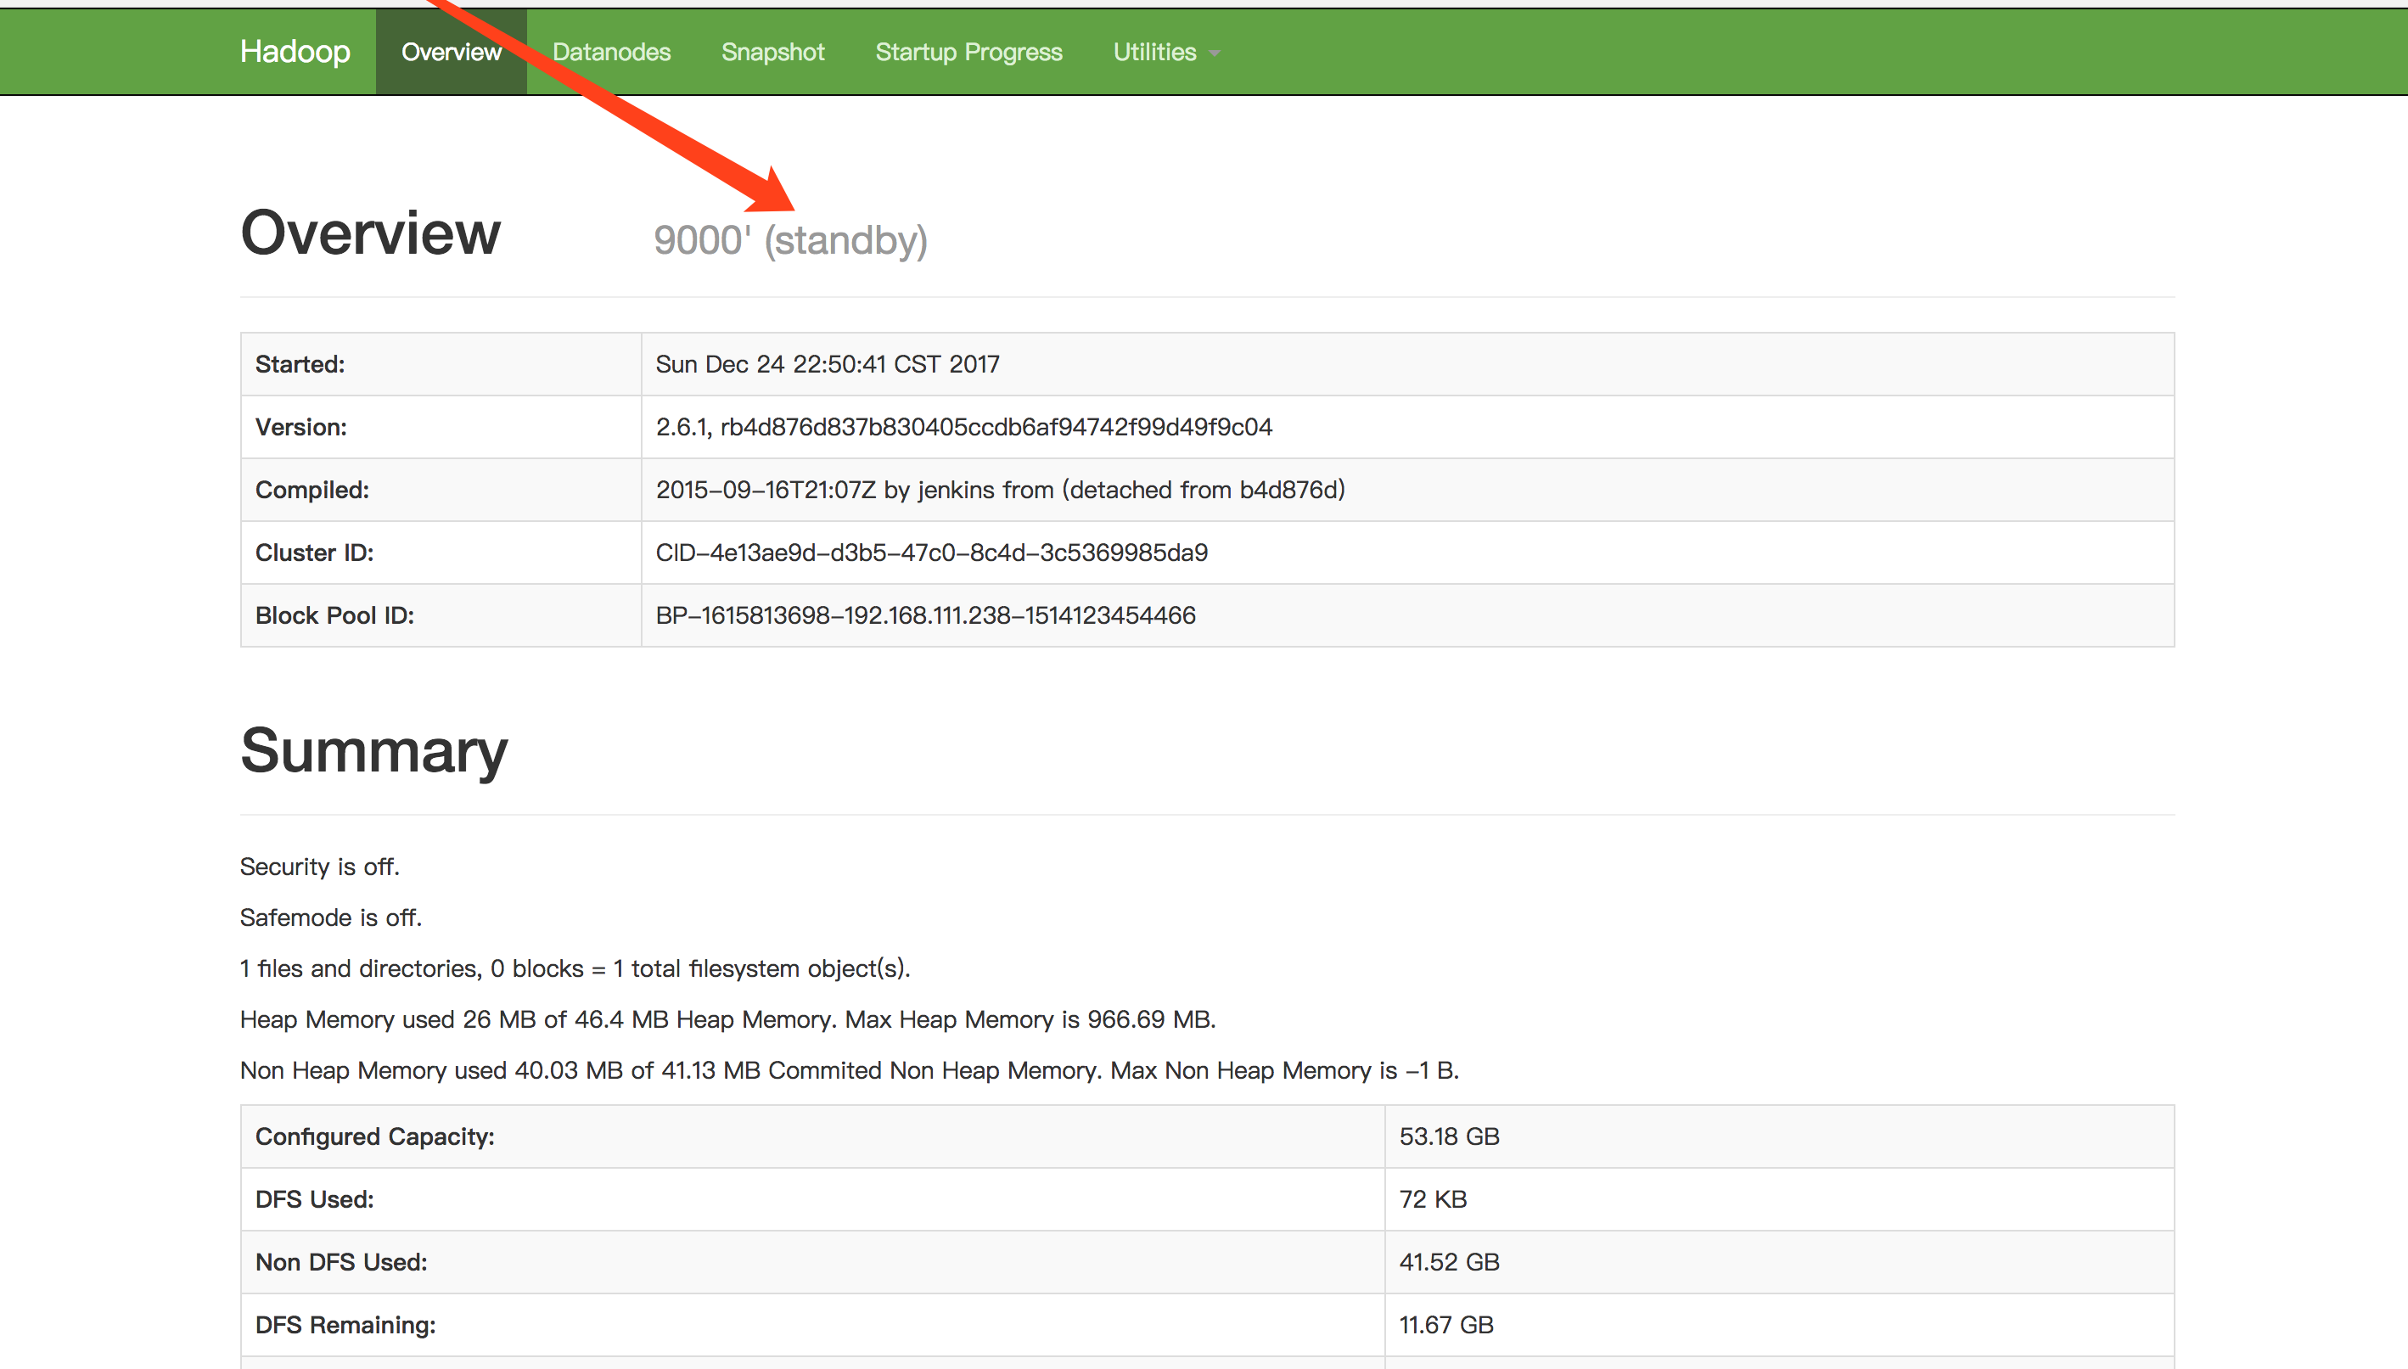Screen dimensions: 2408x1369
Task: Click the DFS Remaining 11.67 GB value
Action: (1446, 1325)
